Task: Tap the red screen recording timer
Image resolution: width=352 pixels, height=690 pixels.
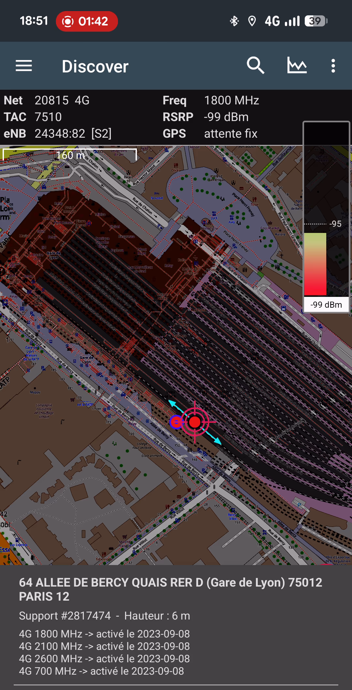Action: [x=87, y=22]
